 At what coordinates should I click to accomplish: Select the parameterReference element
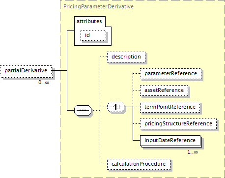tap(170, 74)
